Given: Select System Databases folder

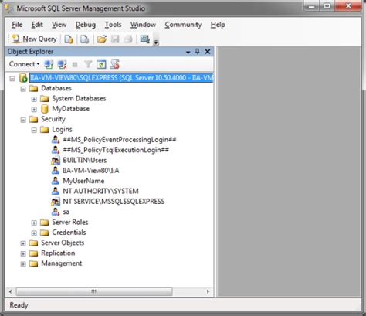Looking at the screenshot, I should coord(79,98).
